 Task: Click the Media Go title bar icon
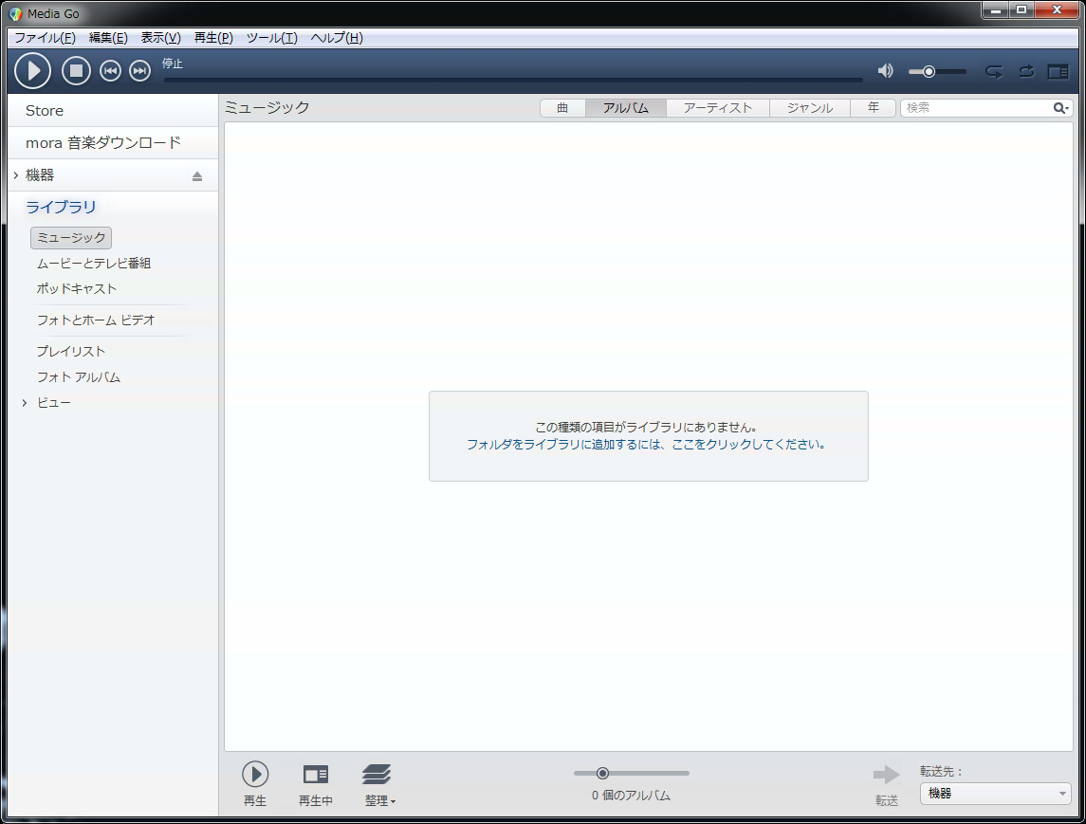[15, 13]
